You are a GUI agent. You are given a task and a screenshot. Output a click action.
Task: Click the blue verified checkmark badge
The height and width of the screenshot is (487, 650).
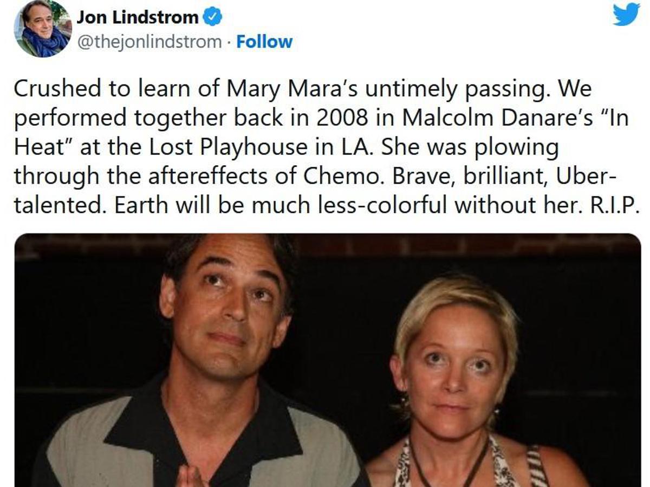(212, 18)
